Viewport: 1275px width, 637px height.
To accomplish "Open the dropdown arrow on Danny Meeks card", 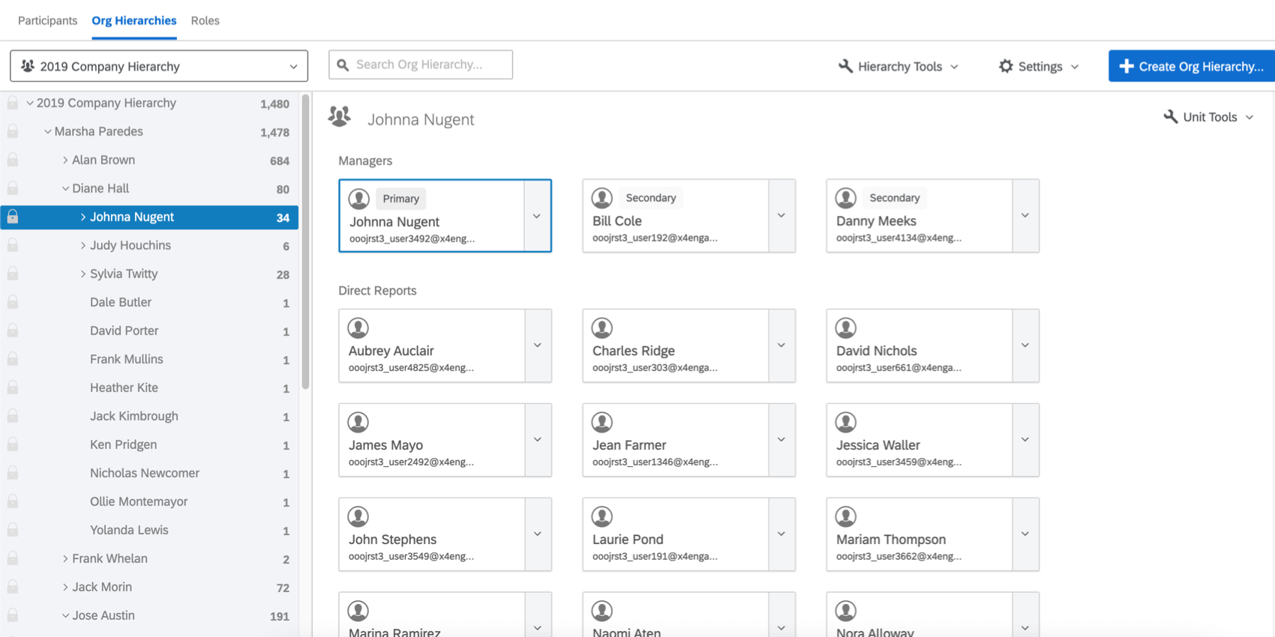I will pos(1025,216).
